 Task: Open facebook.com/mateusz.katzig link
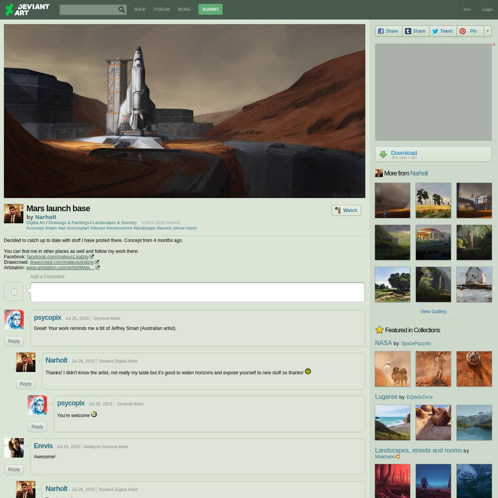(x=57, y=256)
